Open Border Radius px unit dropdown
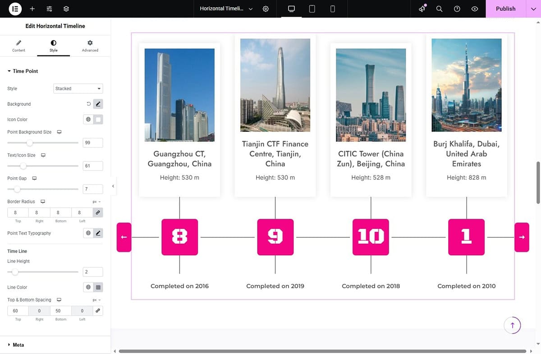 96,202
